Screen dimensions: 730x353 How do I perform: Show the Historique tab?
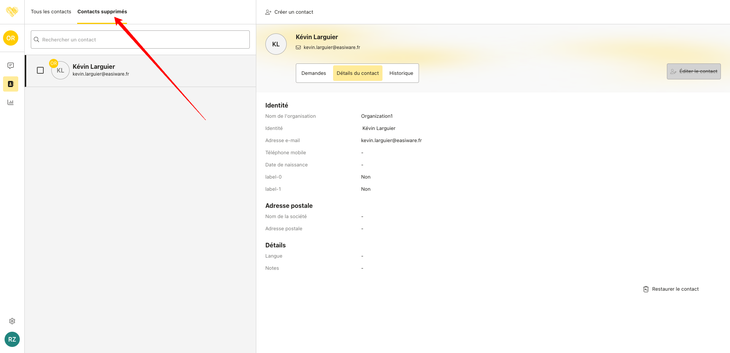(x=401, y=73)
